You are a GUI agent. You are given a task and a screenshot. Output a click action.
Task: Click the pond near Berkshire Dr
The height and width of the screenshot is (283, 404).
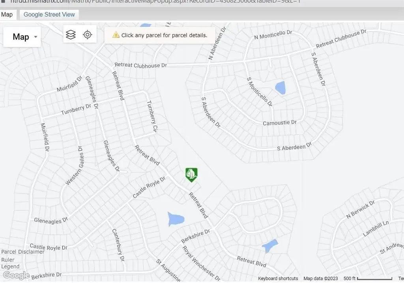point(176,219)
